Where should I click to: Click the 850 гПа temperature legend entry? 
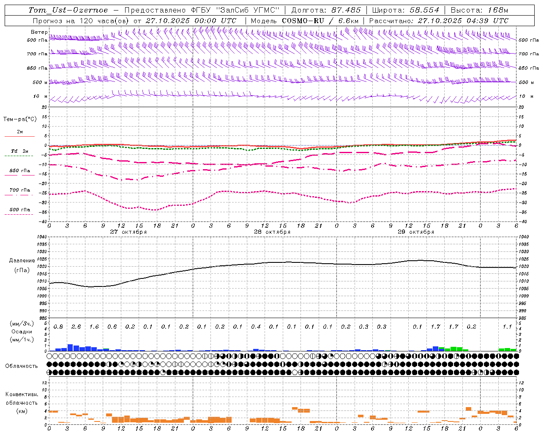[x=19, y=171]
